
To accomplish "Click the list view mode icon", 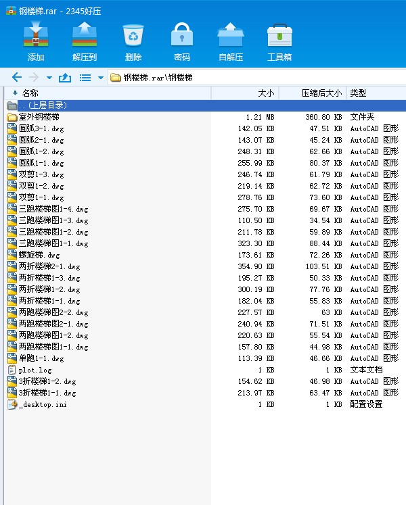I will coord(85,78).
